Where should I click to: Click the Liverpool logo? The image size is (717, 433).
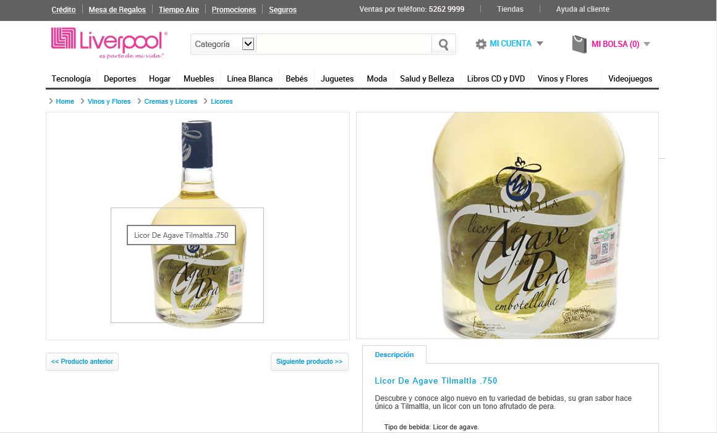point(109,43)
